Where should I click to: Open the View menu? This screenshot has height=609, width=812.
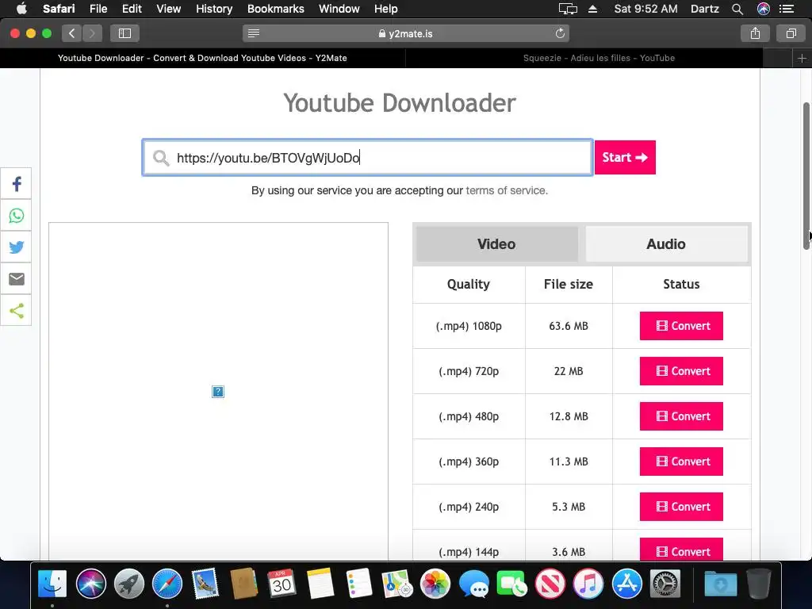point(169,9)
